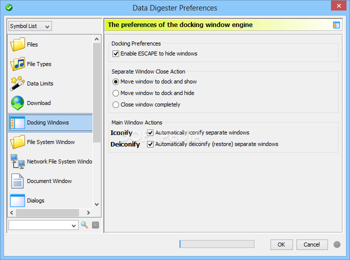Click the horizontal scroll left arrow
This screenshot has width=350, height=260.
pos(11,212)
